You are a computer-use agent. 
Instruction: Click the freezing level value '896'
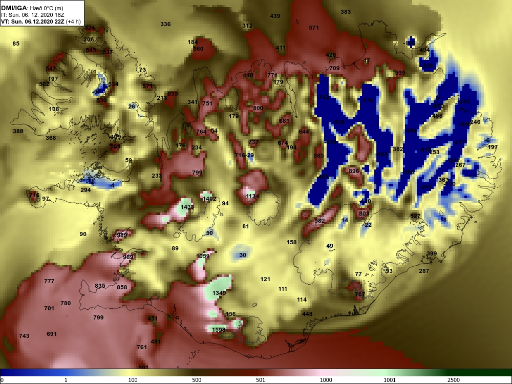pyautogui.click(x=354, y=171)
